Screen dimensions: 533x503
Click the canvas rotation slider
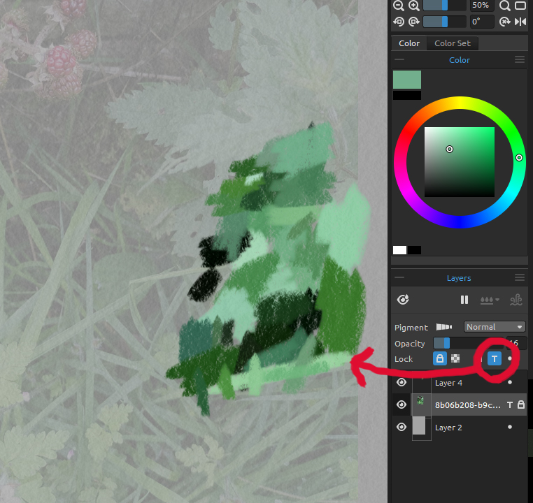[x=444, y=22]
